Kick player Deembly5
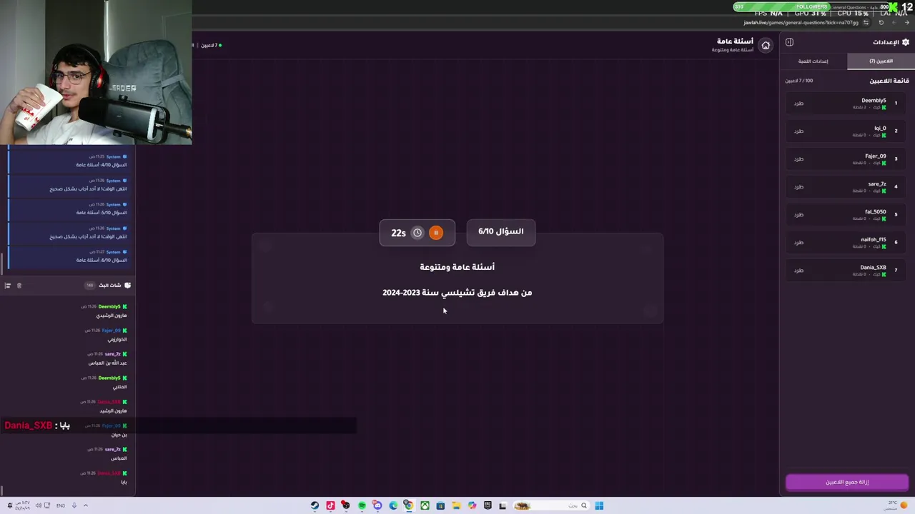915x514 pixels. [x=798, y=104]
